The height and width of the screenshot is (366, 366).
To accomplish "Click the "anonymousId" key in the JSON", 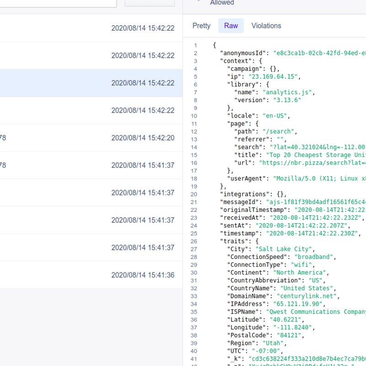I will coord(243,53).
